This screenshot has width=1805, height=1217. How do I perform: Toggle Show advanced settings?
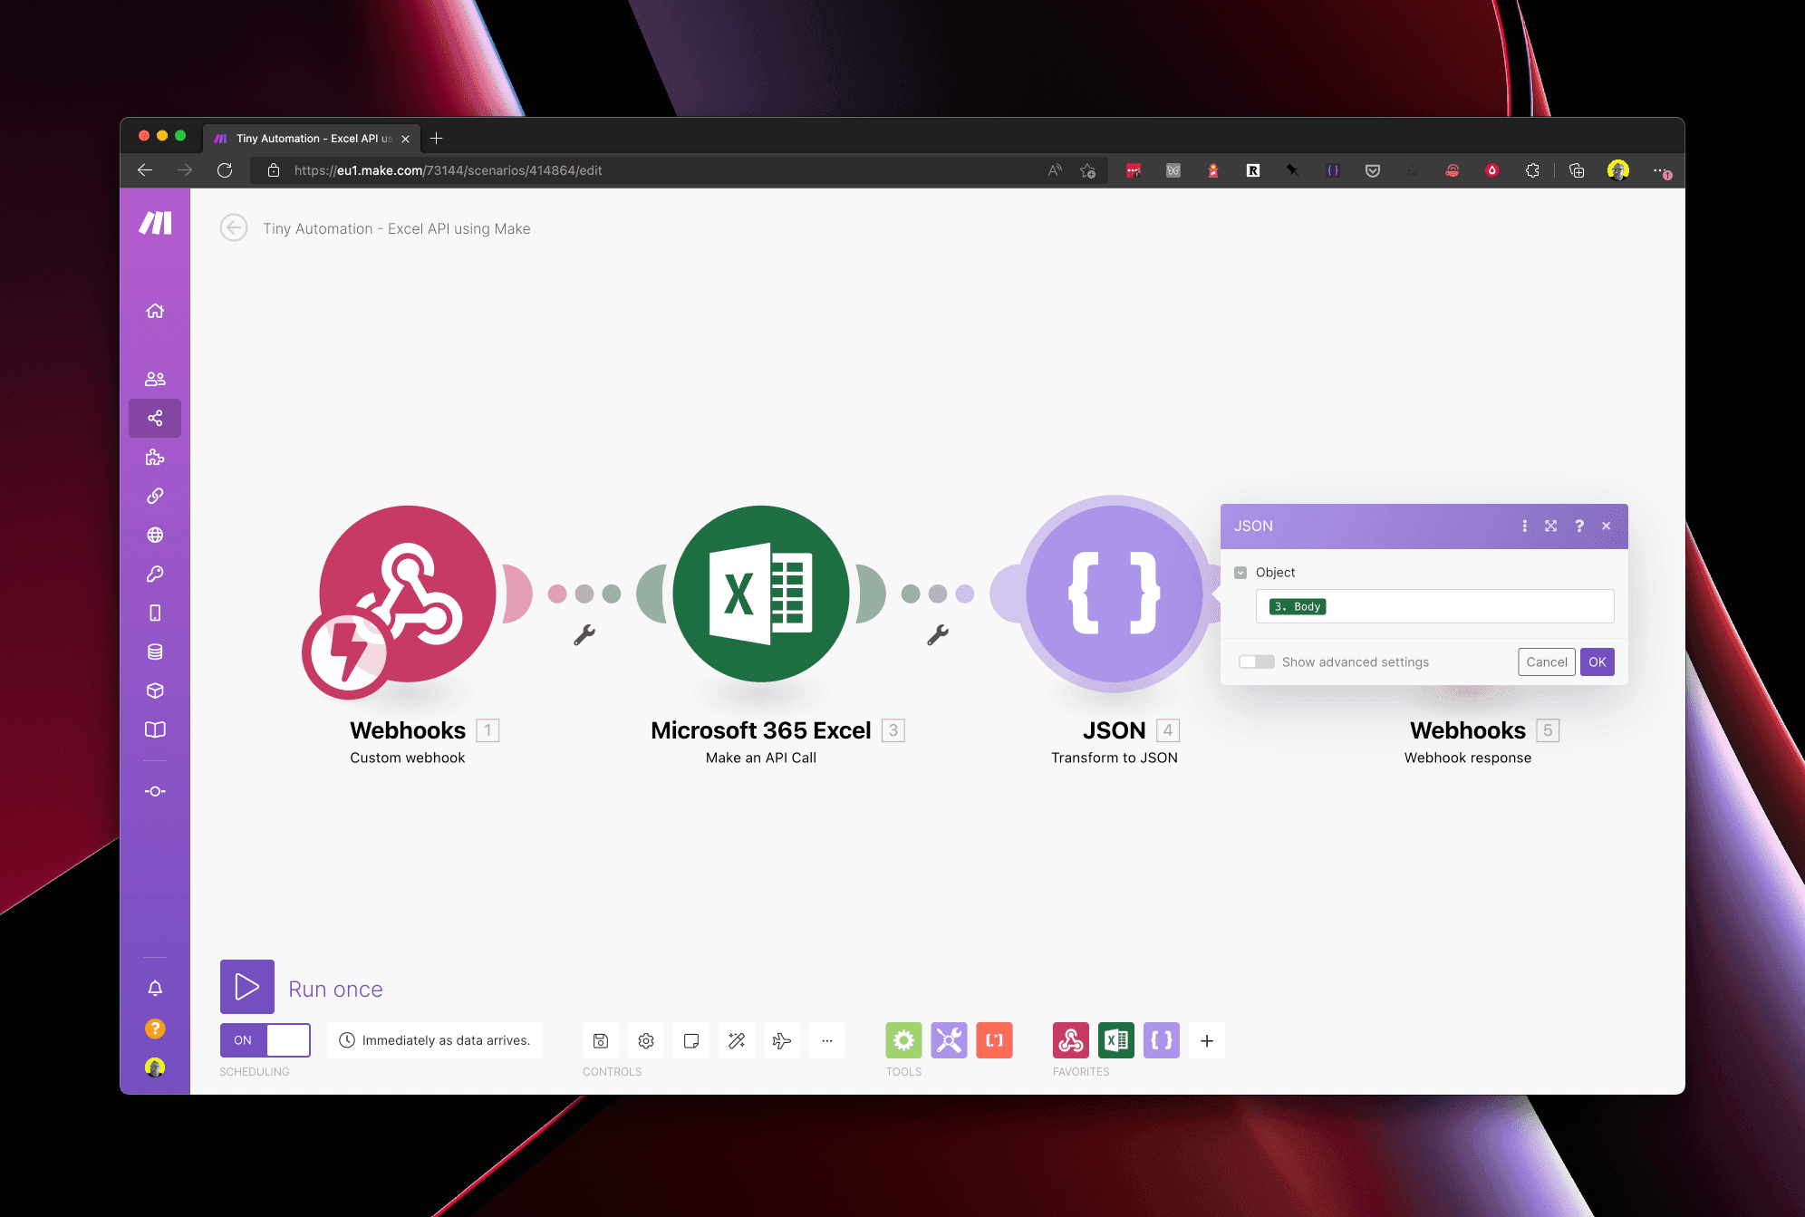click(x=1256, y=662)
